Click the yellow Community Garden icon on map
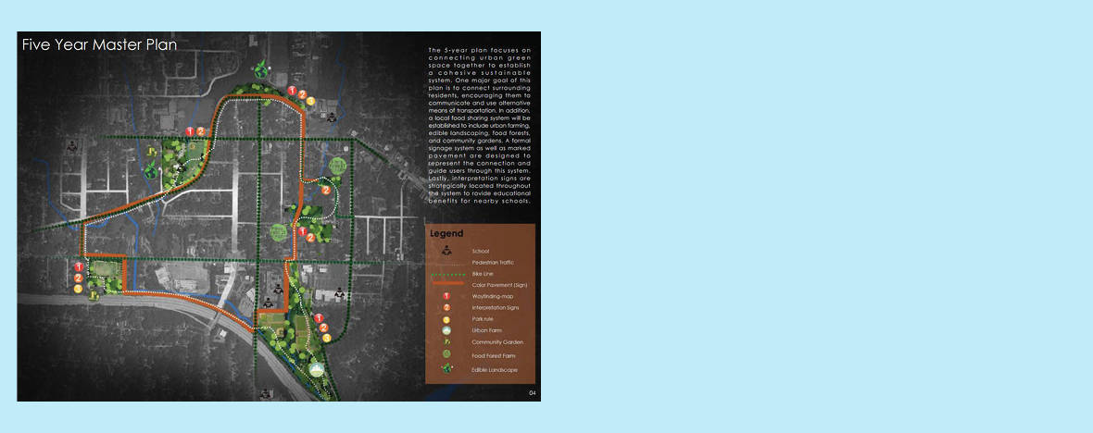The height and width of the screenshot is (433, 1093). pyautogui.click(x=151, y=150)
